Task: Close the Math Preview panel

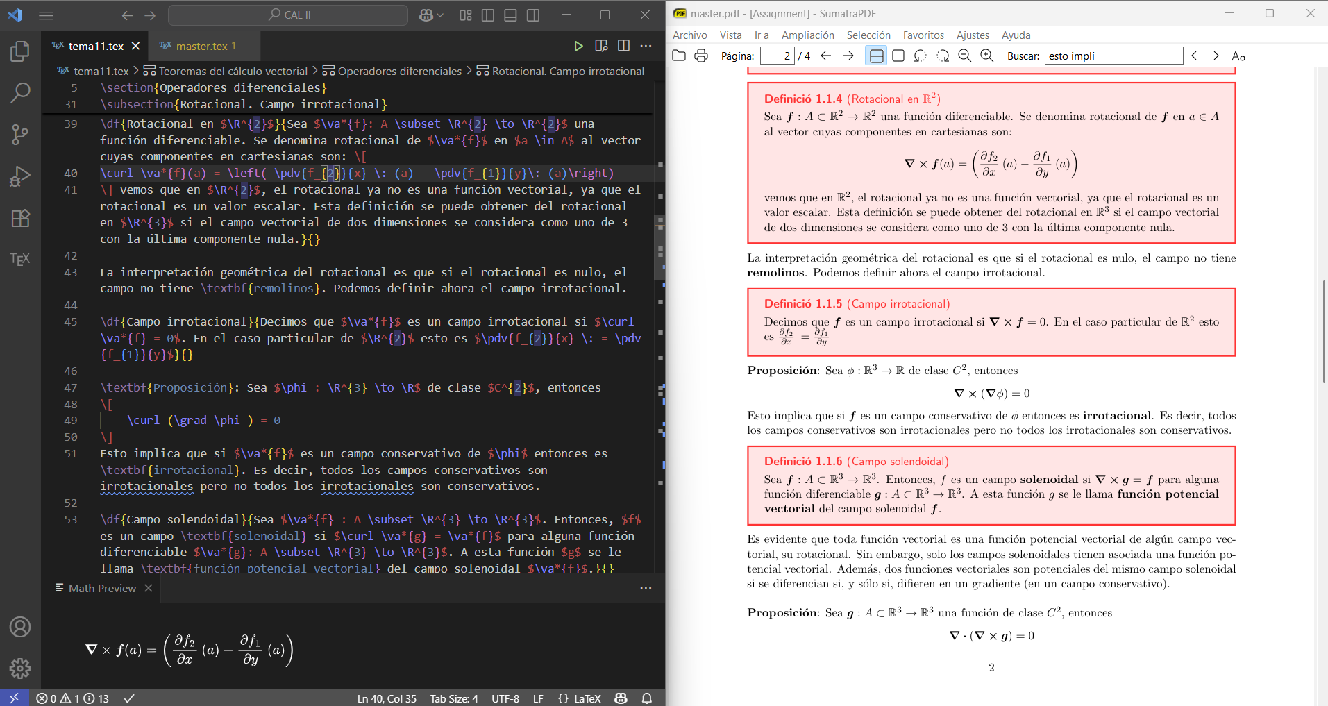Action: [x=149, y=588]
